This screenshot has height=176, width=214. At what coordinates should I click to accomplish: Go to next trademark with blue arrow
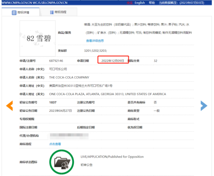[x=204, y=106]
